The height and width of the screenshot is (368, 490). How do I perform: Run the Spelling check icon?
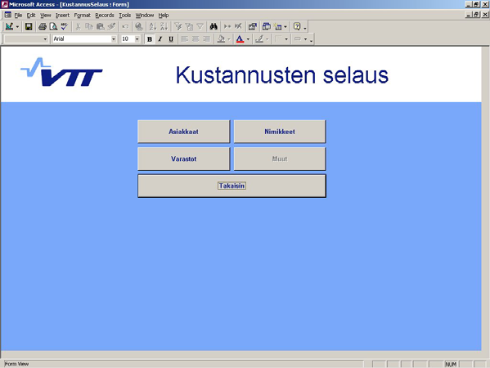[x=64, y=27]
